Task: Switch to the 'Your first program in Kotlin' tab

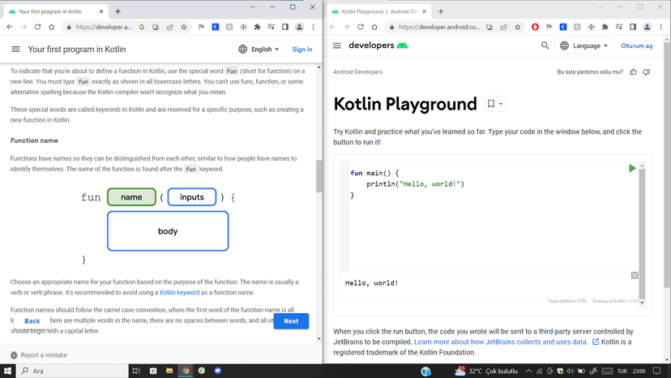Action: 50,11
